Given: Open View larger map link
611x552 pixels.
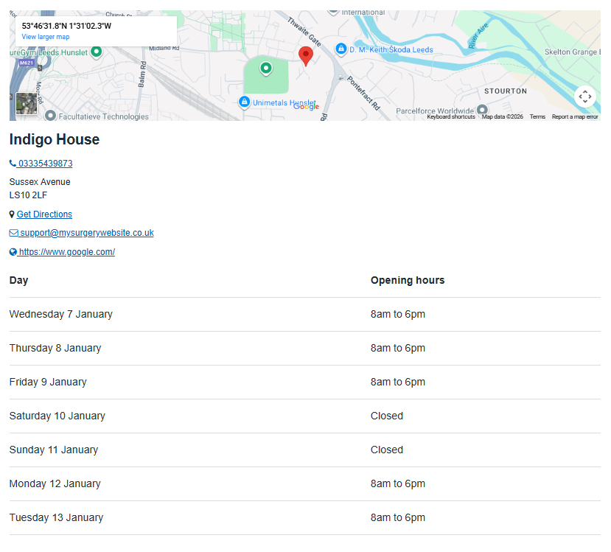Looking at the screenshot, I should click(46, 37).
